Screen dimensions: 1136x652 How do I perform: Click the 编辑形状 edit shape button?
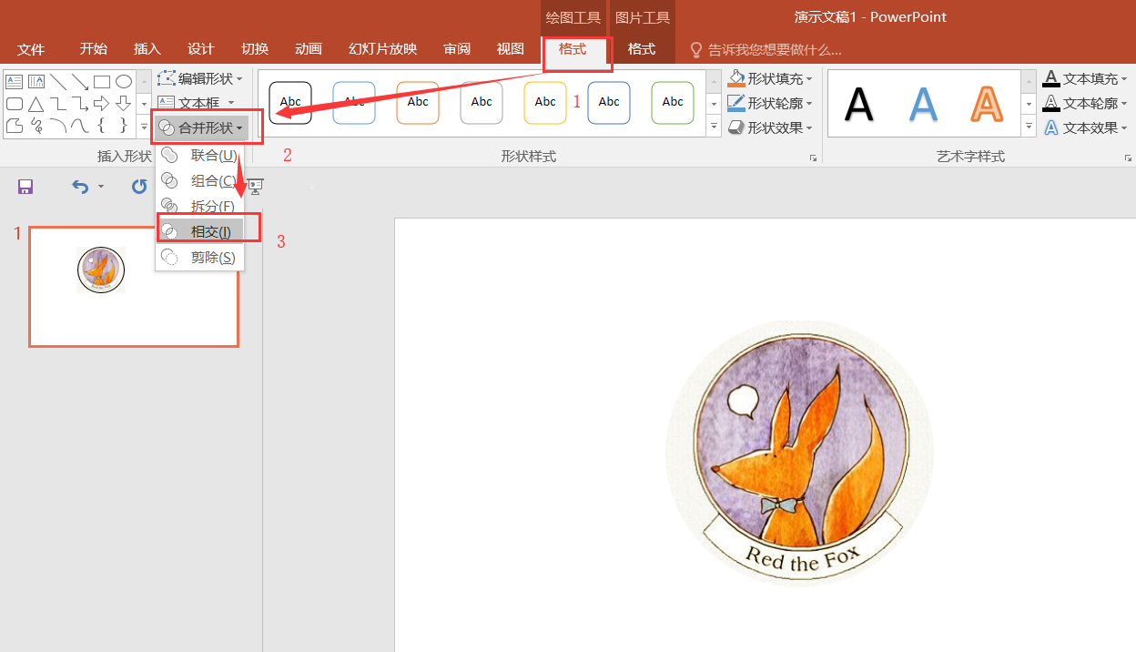[200, 79]
